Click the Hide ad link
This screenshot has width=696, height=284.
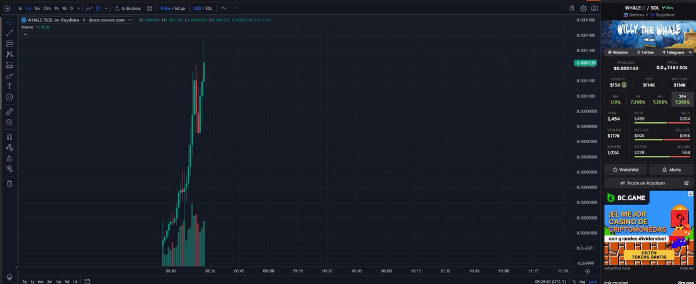pos(686,268)
